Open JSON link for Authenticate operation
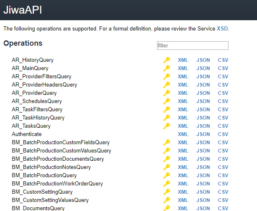This screenshot has width=257, height=211. [203, 134]
